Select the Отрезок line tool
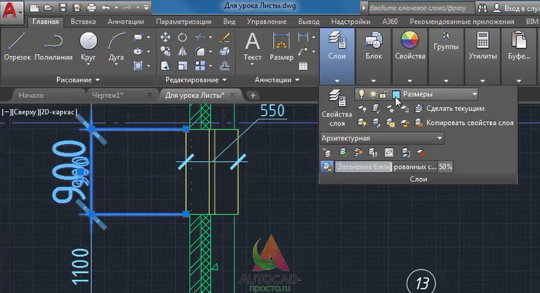Image resolution: width=540 pixels, height=293 pixels. [x=17, y=46]
